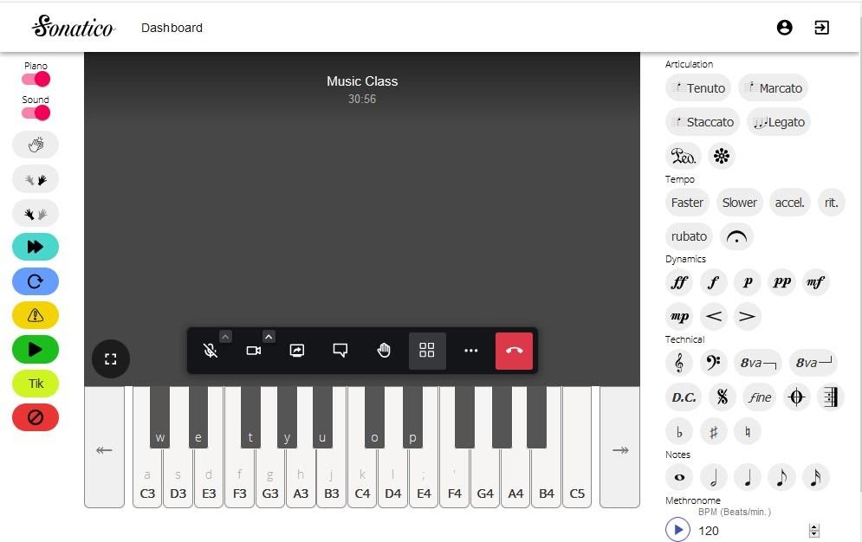Image resolution: width=862 pixels, height=542 pixels.
Task: Enter fullscreen for the video area
Action: click(x=111, y=358)
